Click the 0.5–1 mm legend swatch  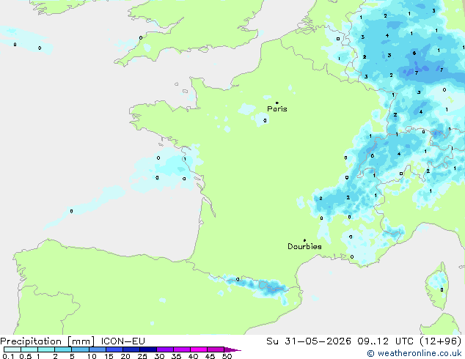click(29, 349)
